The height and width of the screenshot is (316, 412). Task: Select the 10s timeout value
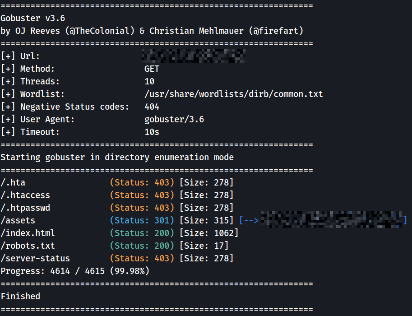[x=152, y=132]
